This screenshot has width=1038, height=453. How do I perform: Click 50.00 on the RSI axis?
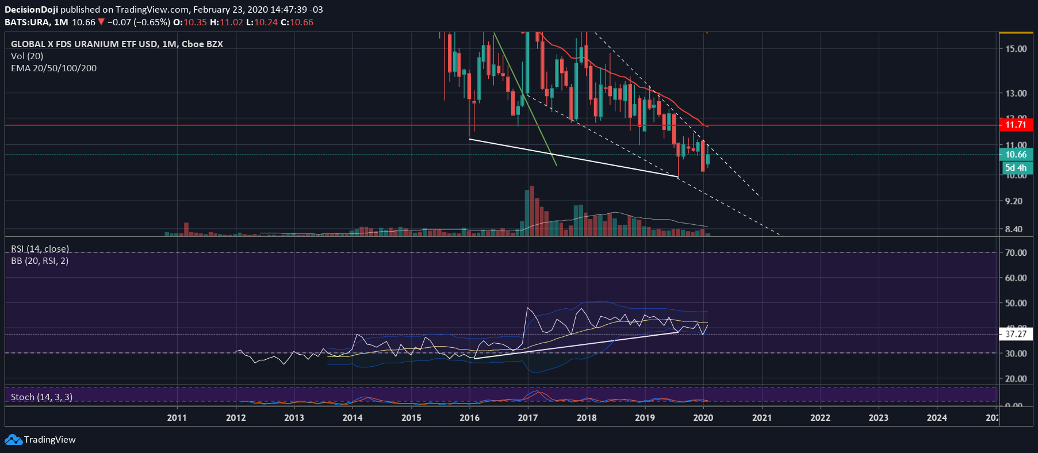[x=1016, y=303]
